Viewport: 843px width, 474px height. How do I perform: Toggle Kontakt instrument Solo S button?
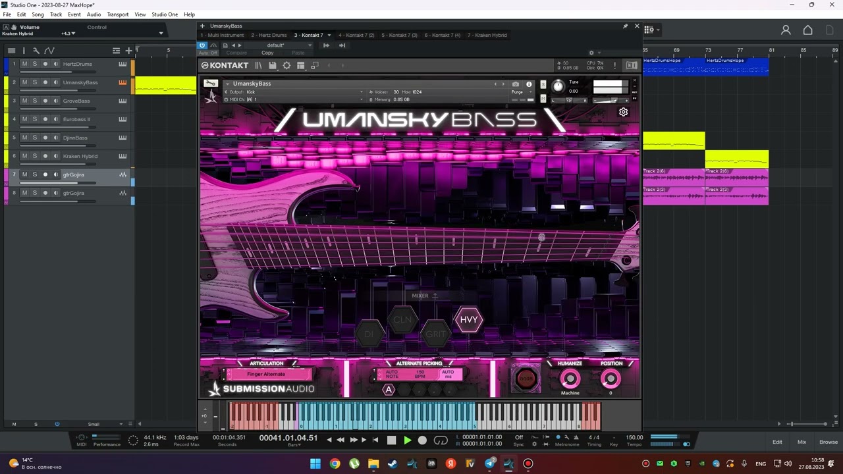click(x=543, y=84)
